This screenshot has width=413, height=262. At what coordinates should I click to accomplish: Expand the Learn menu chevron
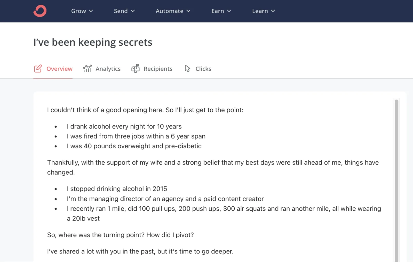tap(273, 11)
